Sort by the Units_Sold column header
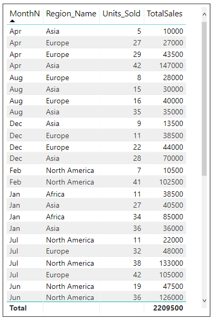This screenshot has width=213, height=320. tap(122, 14)
